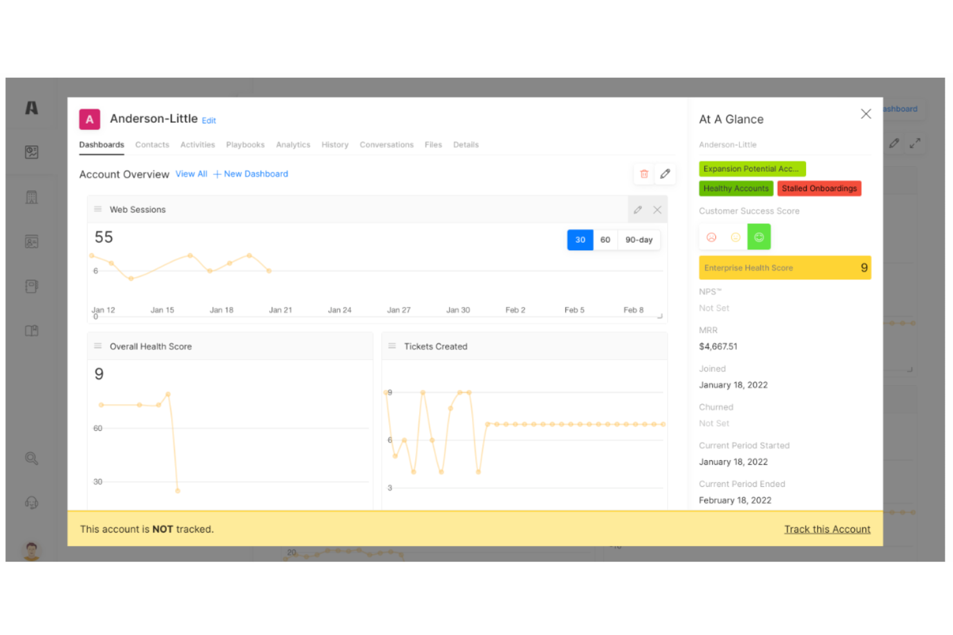
Task: Select the neutral face Customer Success Score
Action: coord(735,237)
